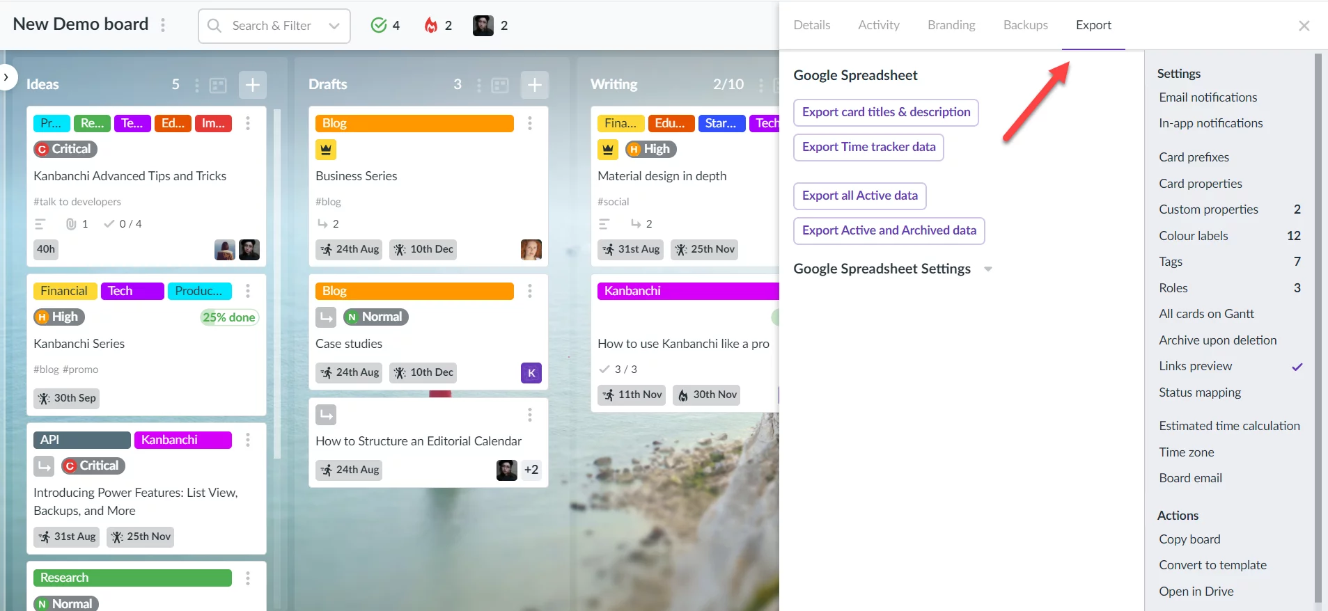The width and height of the screenshot is (1328, 611).
Task: Click the High priority badge on Kanbanchi Series card
Action: pyautogui.click(x=59, y=317)
